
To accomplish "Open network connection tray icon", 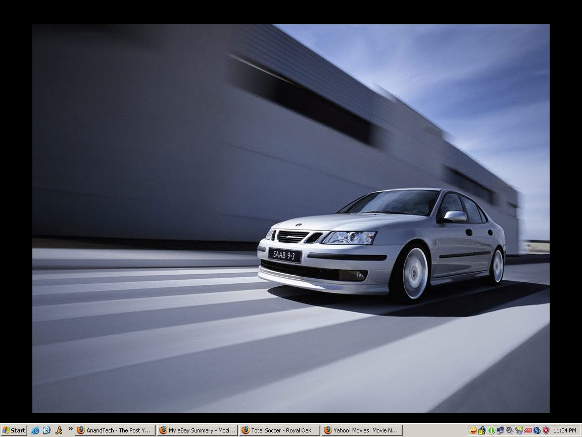I will tap(500, 430).
